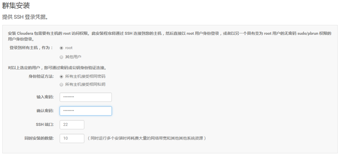The width and height of the screenshot is (340, 158).
Task: Focus the 输入密码 password field
Action: 85,97
